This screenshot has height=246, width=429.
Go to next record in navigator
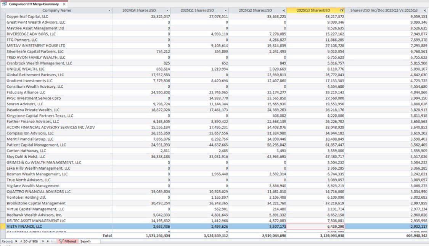pos(43,241)
